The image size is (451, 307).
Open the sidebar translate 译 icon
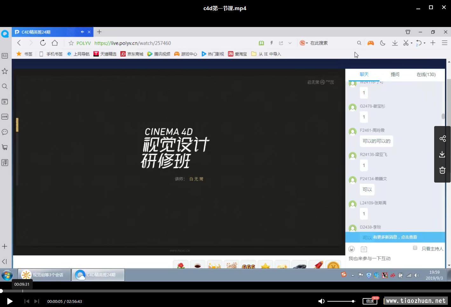point(5,163)
